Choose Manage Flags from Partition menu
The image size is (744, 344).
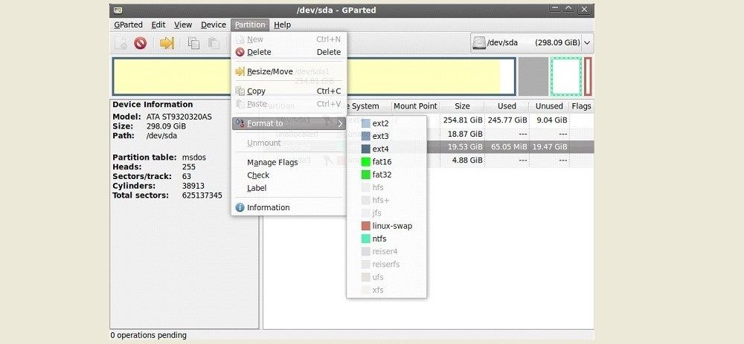tap(271, 163)
